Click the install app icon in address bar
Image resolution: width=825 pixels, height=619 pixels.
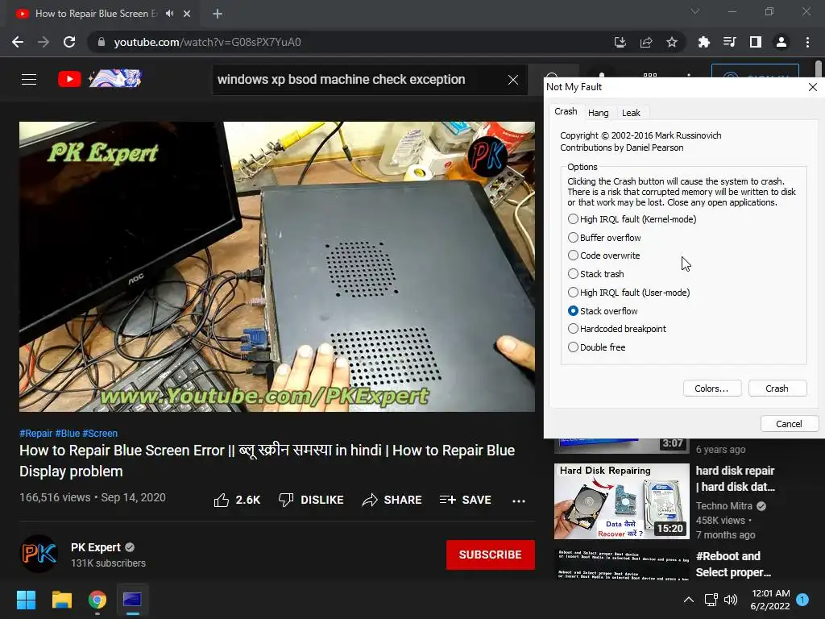[620, 42]
